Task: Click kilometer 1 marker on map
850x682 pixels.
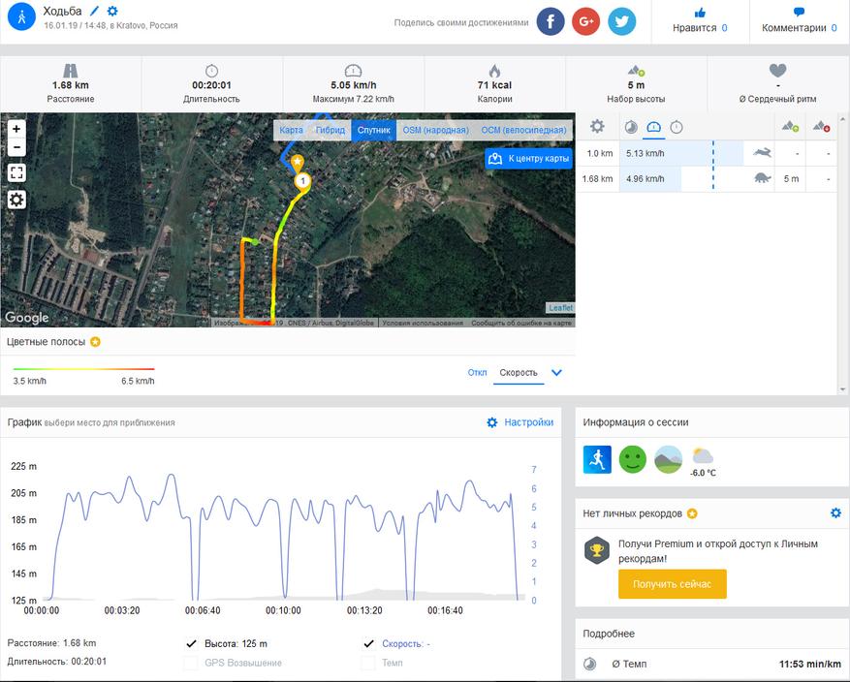Action: point(302,181)
